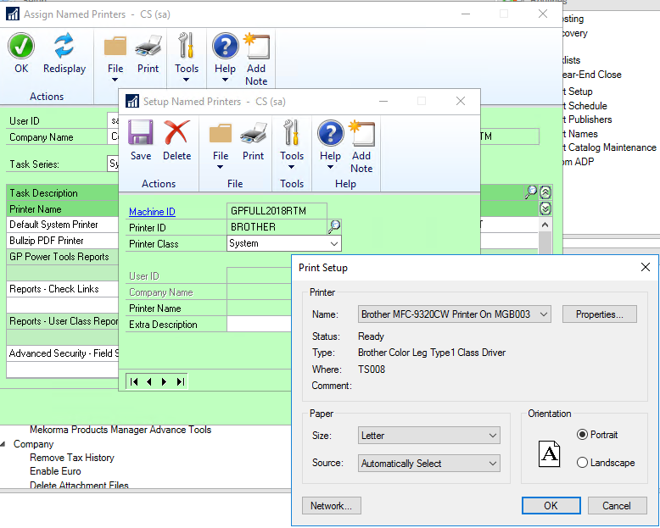This screenshot has height=528, width=660.
Task: Click Extra Description input field
Action: (x=259, y=324)
